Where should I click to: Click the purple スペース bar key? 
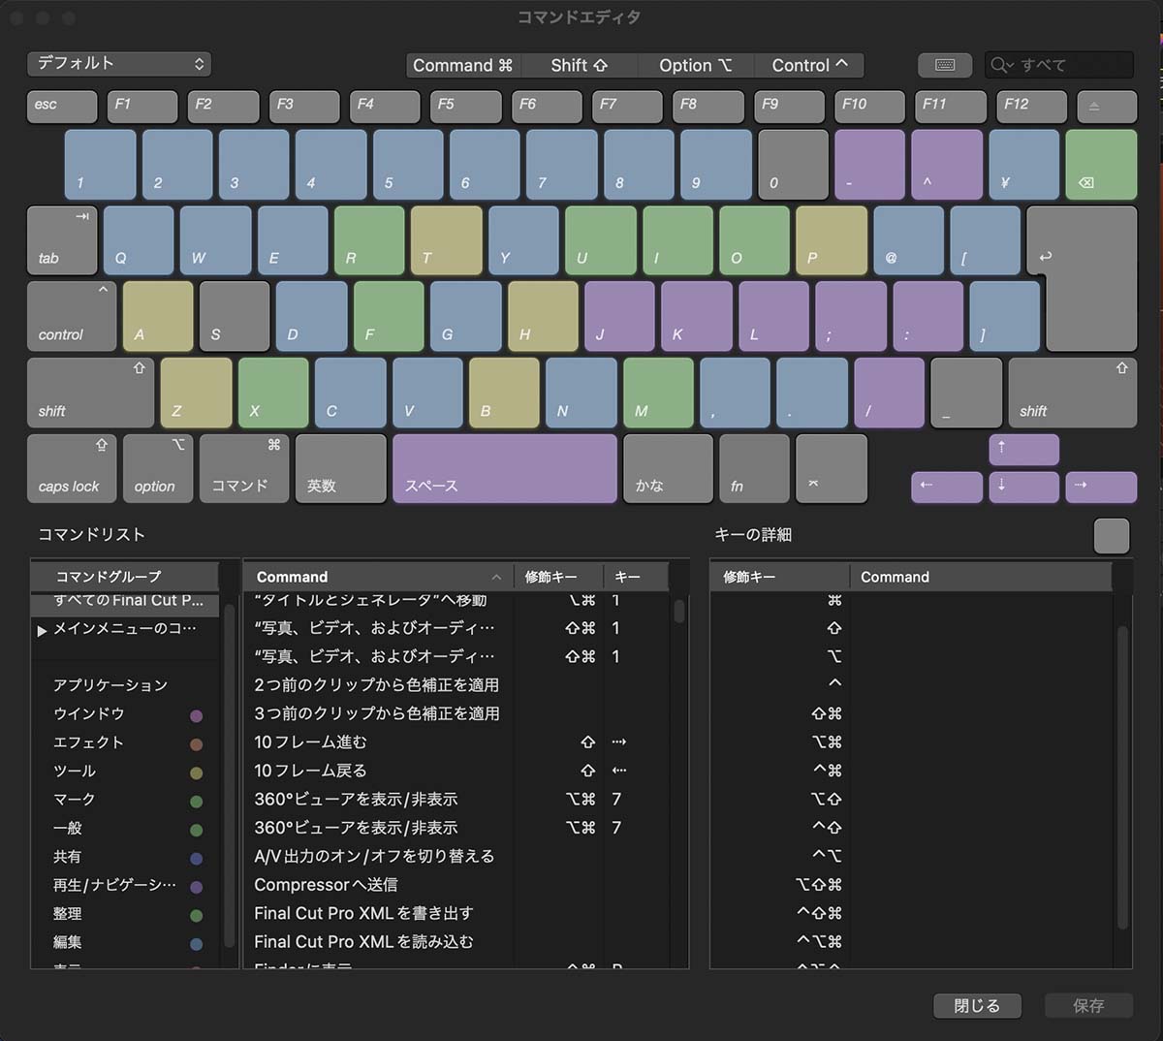(505, 469)
